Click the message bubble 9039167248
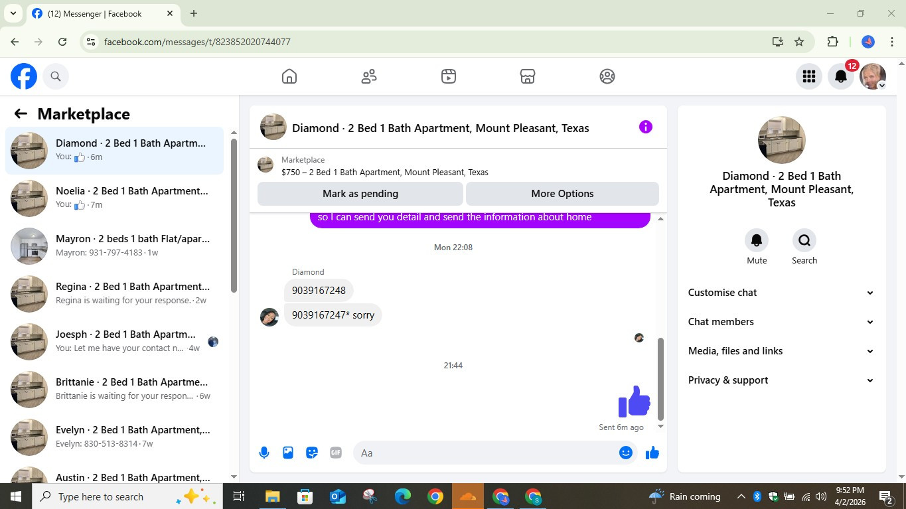 pos(319,290)
